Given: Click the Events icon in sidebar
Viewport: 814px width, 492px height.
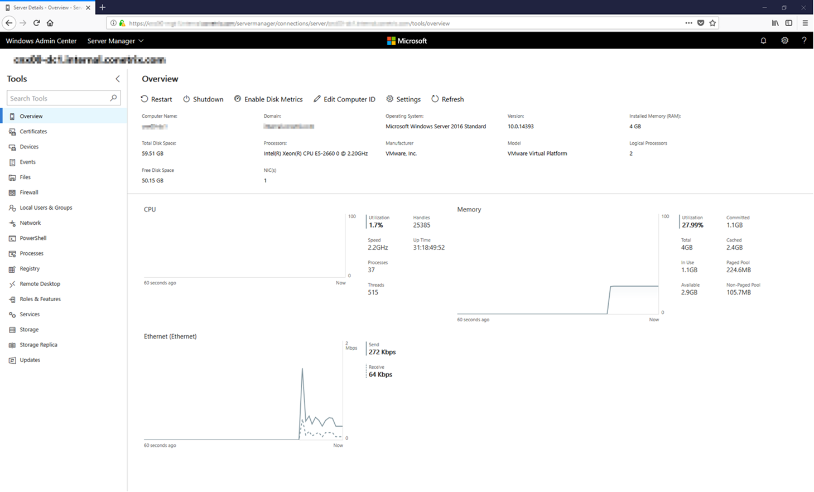Looking at the screenshot, I should 12,162.
